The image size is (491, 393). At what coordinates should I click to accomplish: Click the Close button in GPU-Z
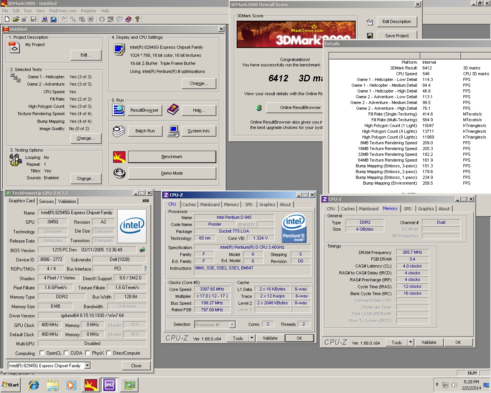click(x=136, y=366)
